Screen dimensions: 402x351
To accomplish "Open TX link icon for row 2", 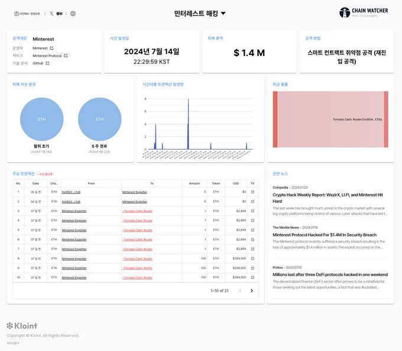I will [x=252, y=201].
